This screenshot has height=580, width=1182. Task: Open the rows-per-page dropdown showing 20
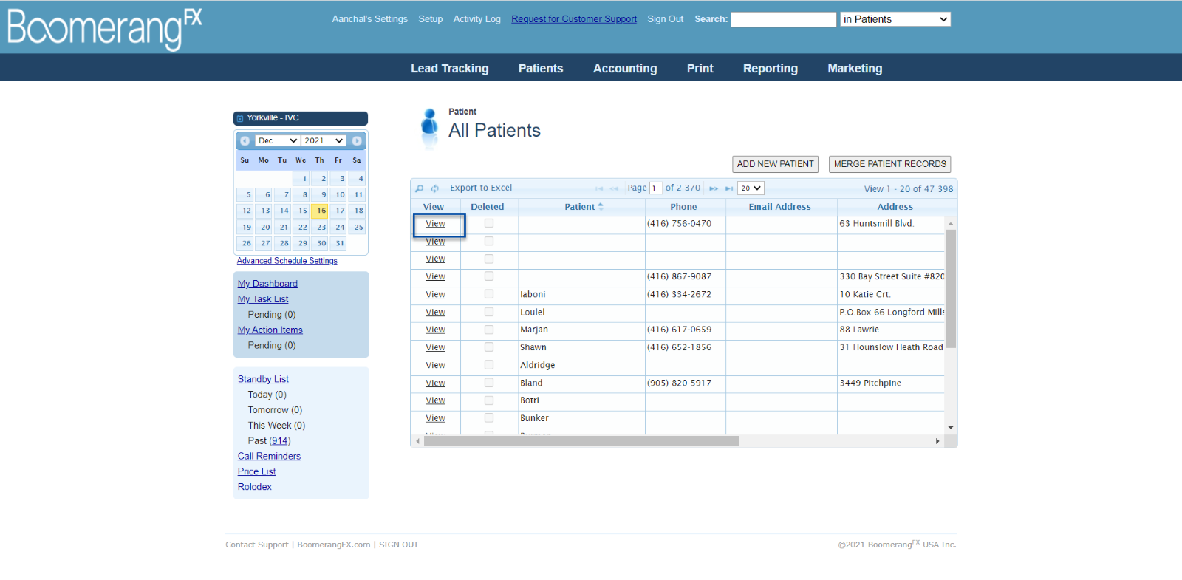751,188
